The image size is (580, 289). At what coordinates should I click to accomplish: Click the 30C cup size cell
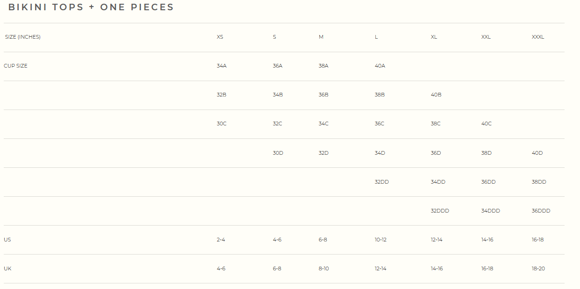(x=222, y=124)
